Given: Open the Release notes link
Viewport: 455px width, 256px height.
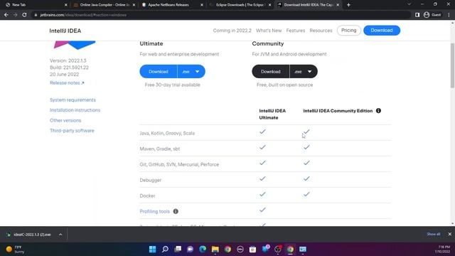Looking at the screenshot, I should click(67, 82).
